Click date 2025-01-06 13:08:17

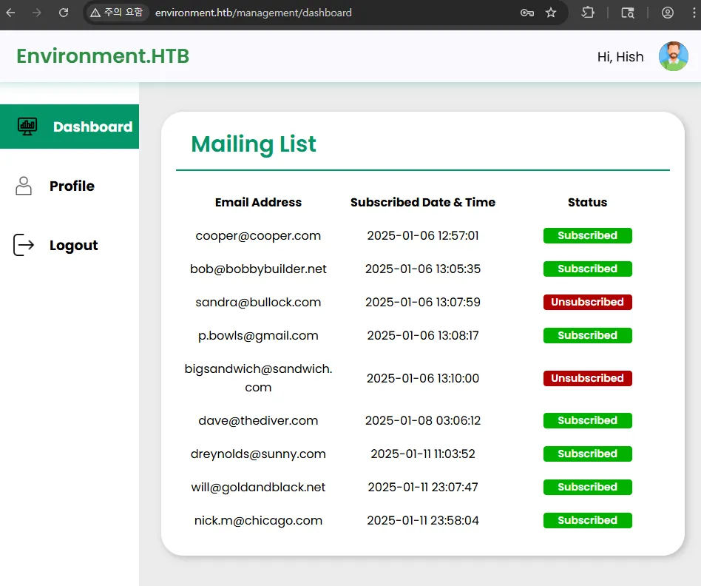pos(423,335)
